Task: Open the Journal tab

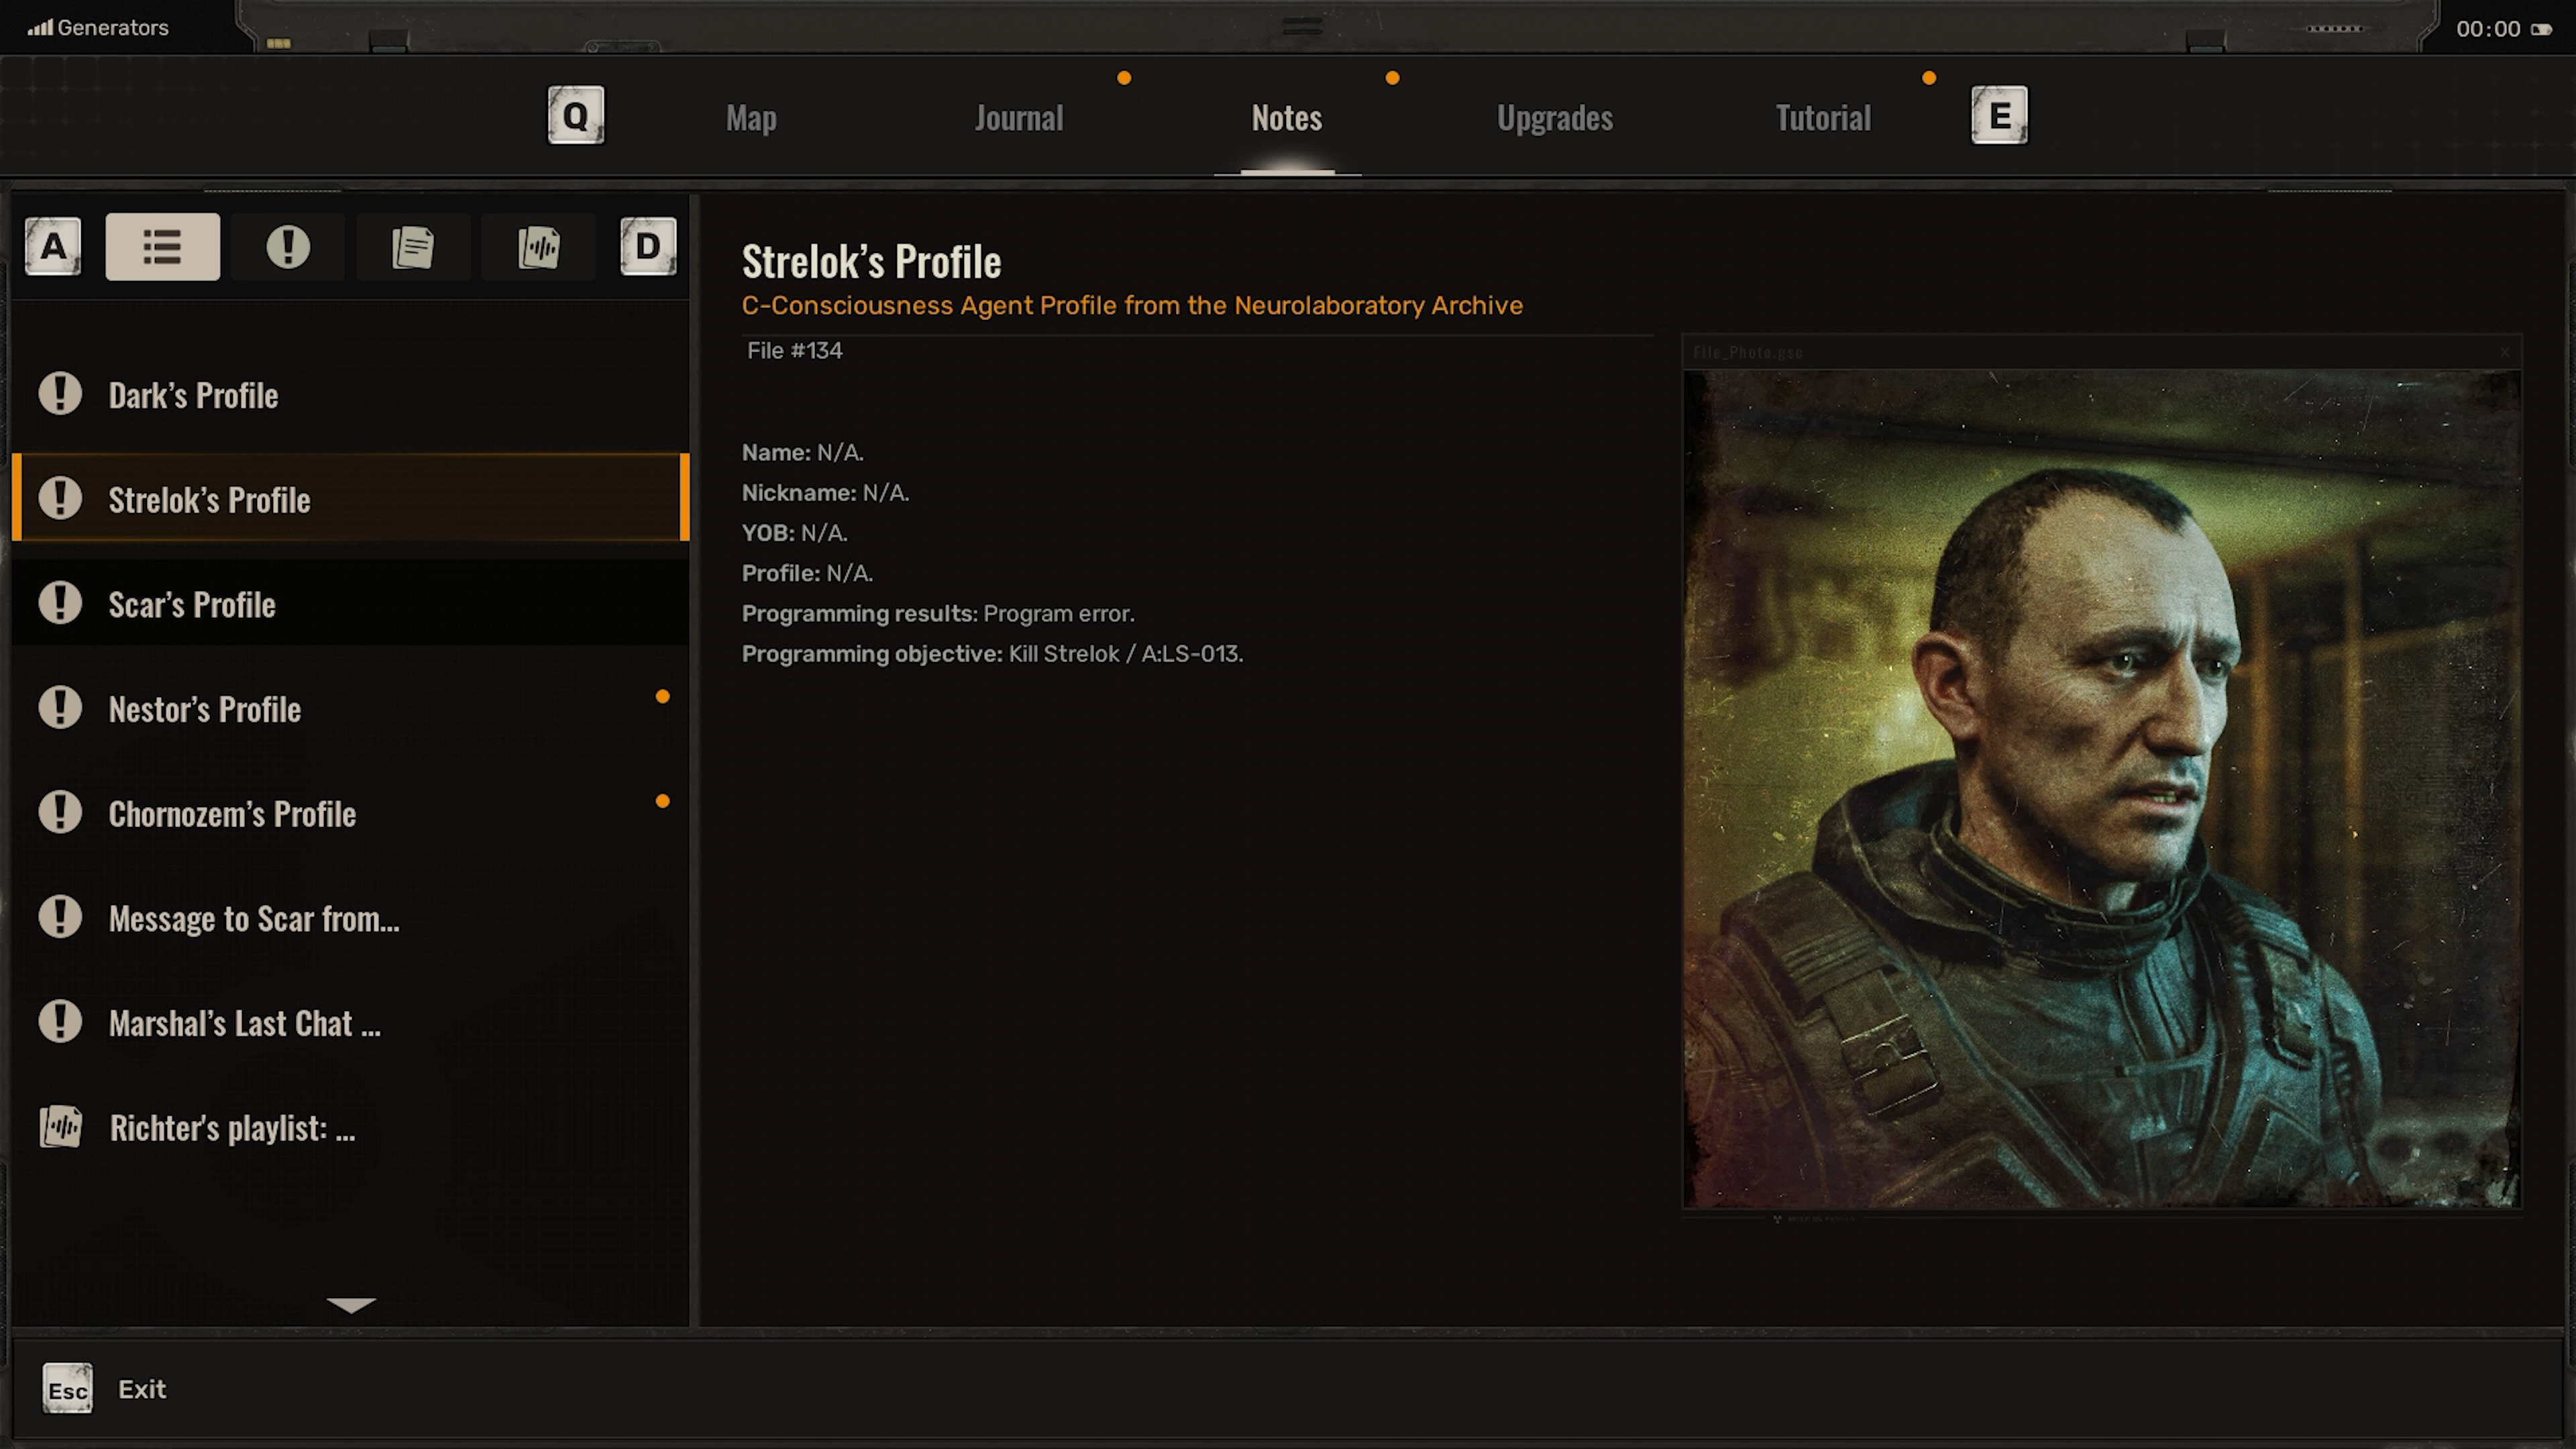Action: [x=1019, y=118]
